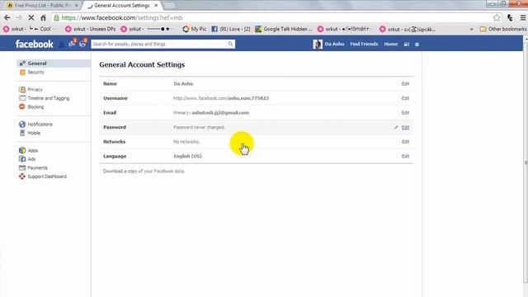
Task: Open privacy shortcuts lock icon
Action: tap(407, 44)
